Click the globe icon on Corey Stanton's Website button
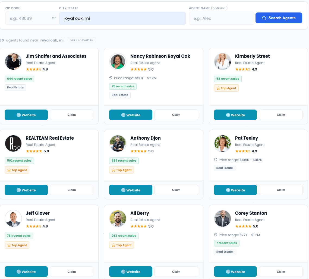This screenshot has height=279, width=309. click(x=228, y=271)
